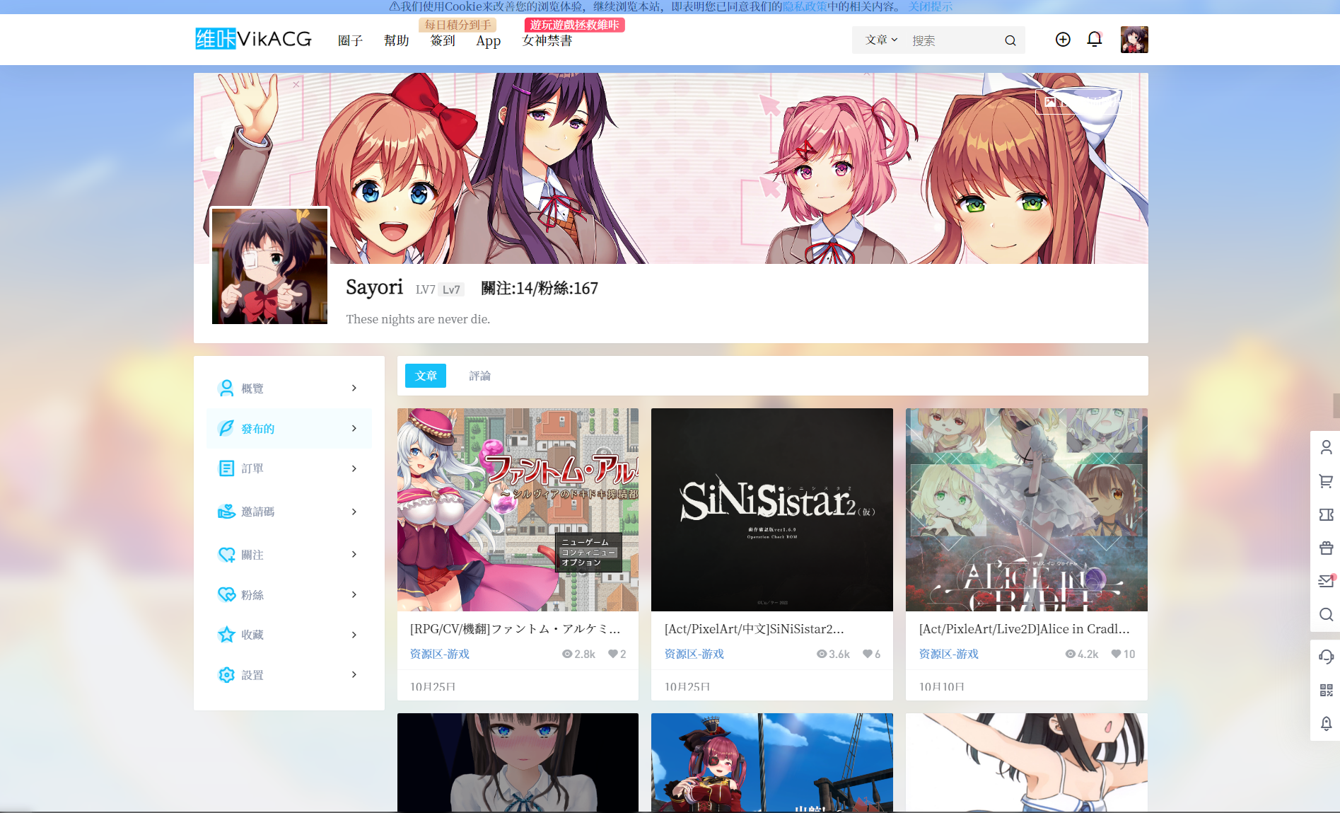Viewport: 1340px width, 813px height.
Task: Open the 女神禁書 menu item
Action: [547, 40]
